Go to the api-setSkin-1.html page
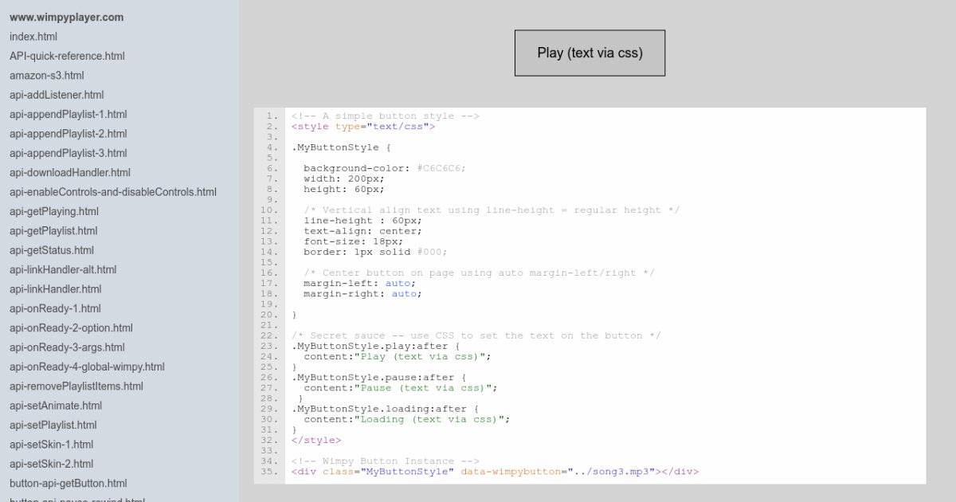Screen dimensions: 956x502 tap(52, 445)
